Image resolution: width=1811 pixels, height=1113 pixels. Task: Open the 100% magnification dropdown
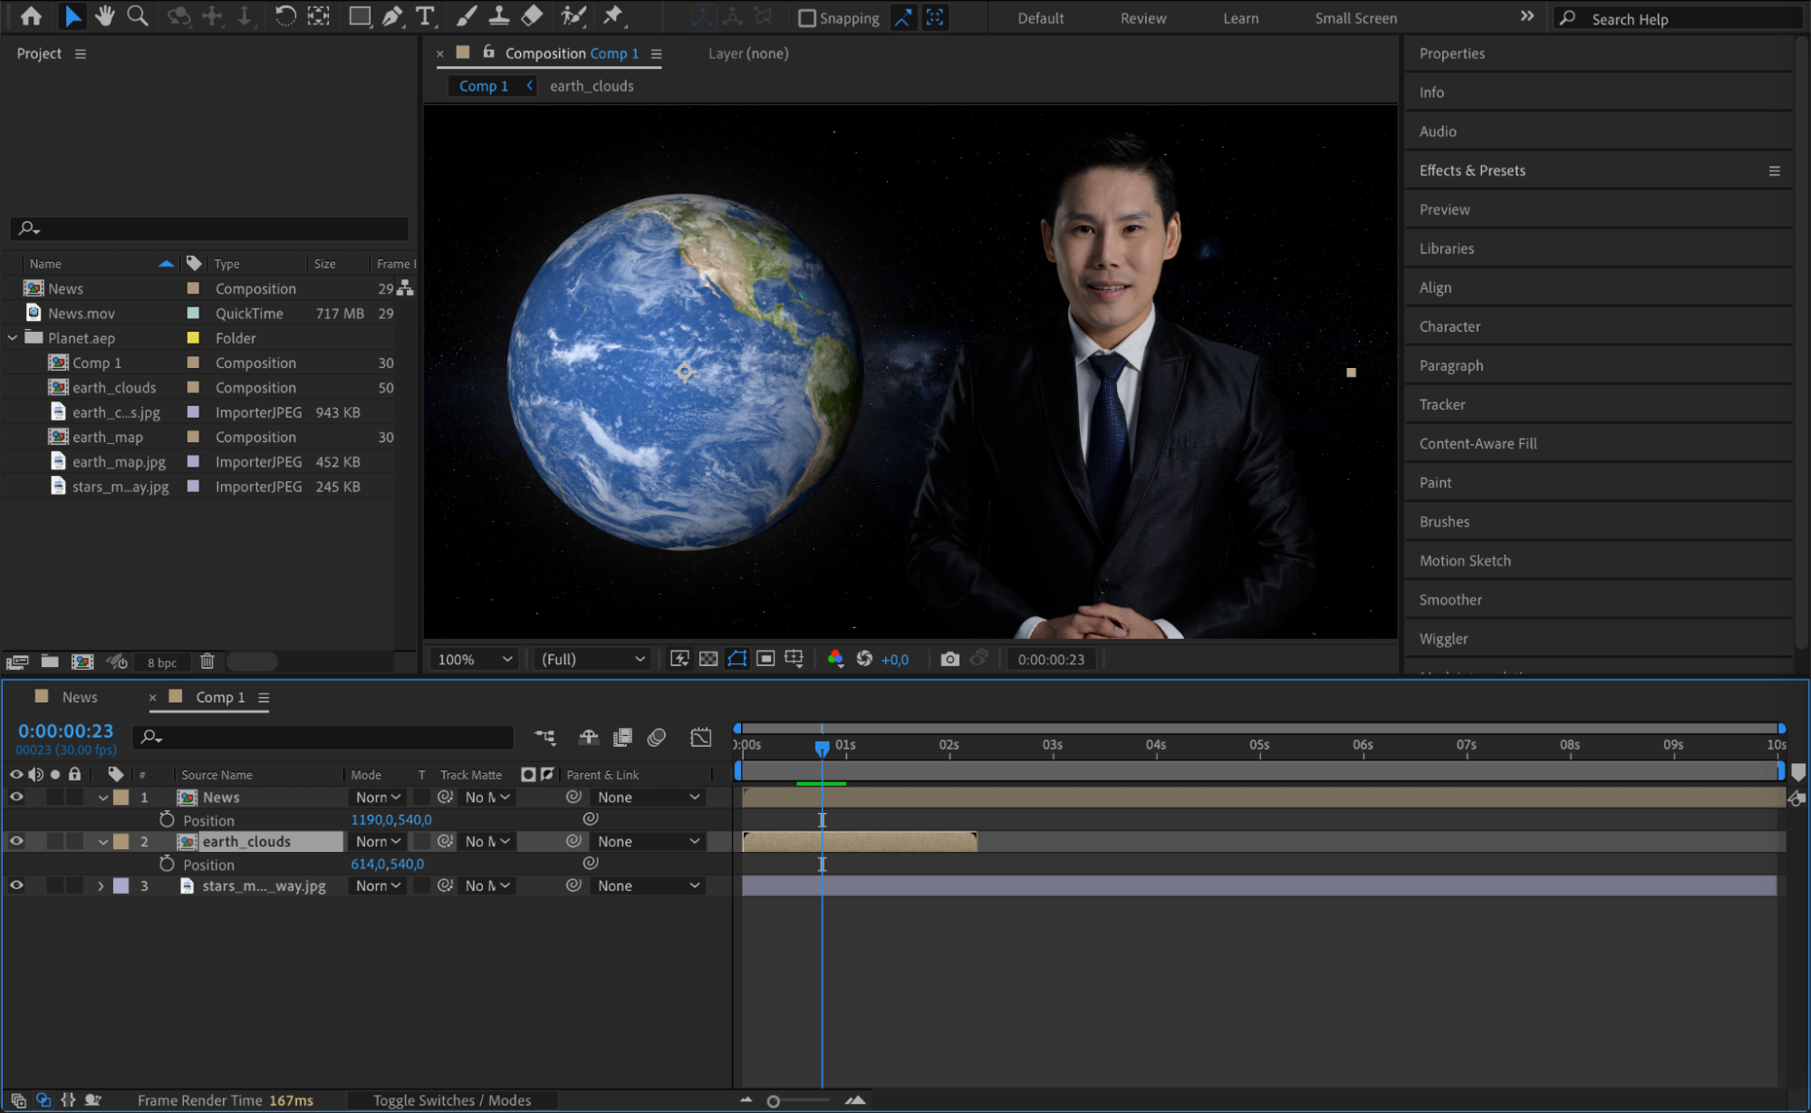point(475,659)
